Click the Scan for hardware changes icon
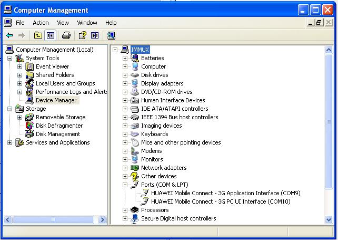The image size is (338, 240). pyautogui.click(x=111, y=35)
